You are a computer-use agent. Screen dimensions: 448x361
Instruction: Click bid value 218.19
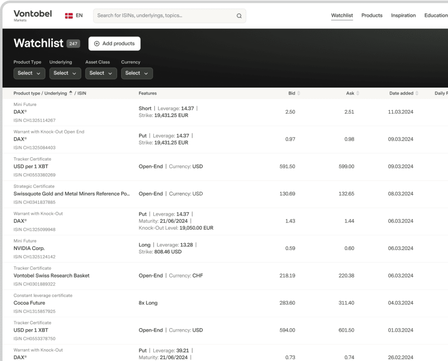[x=287, y=275]
